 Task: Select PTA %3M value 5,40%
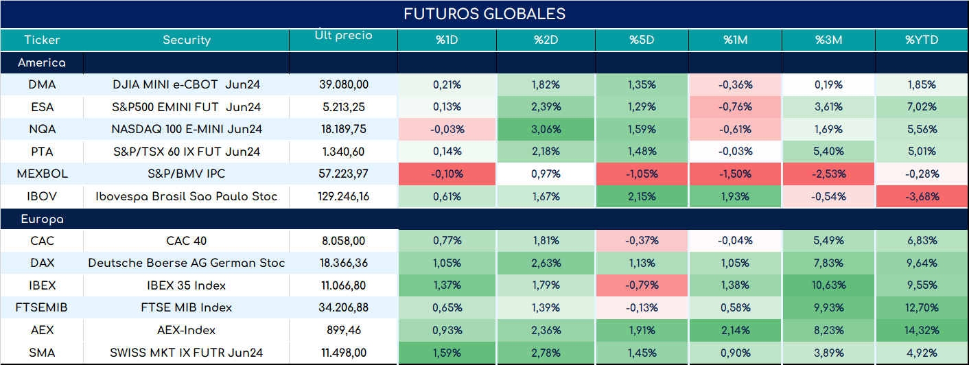828,152
